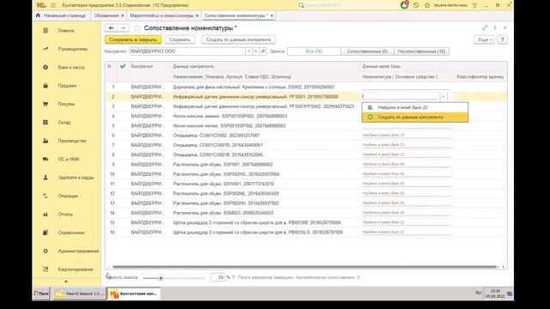Expand the Контрагент field dropdown arrow
Screen dimensions: 550x309
[x=248, y=51]
